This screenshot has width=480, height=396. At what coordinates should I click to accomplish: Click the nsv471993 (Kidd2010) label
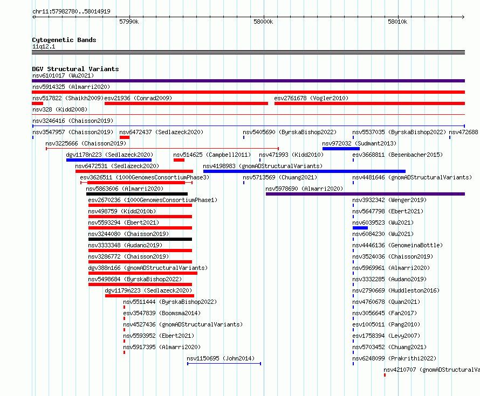click(291, 155)
